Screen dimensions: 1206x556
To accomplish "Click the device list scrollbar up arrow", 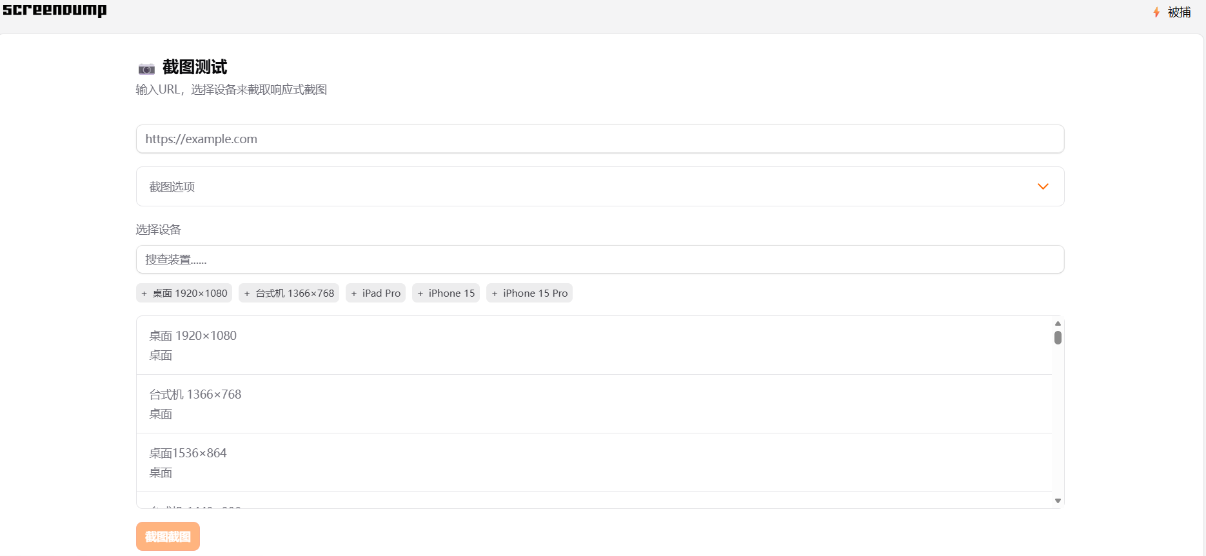I will click(x=1058, y=323).
